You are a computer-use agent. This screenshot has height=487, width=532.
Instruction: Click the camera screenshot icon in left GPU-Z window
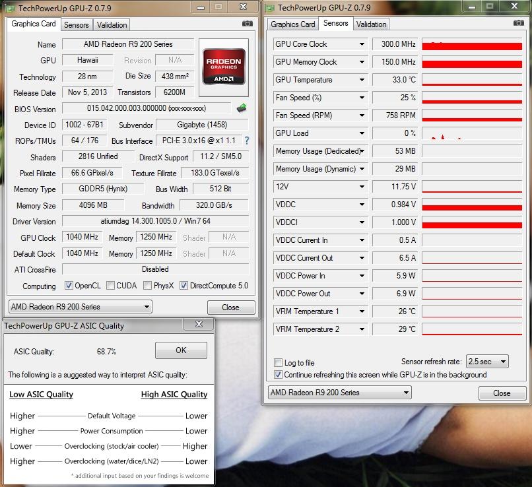pos(248,24)
